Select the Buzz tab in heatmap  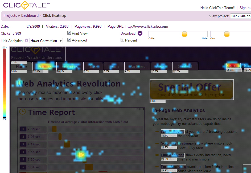[x=93, y=66]
